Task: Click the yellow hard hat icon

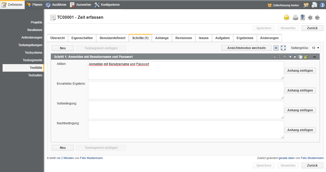Action: coord(287,17)
